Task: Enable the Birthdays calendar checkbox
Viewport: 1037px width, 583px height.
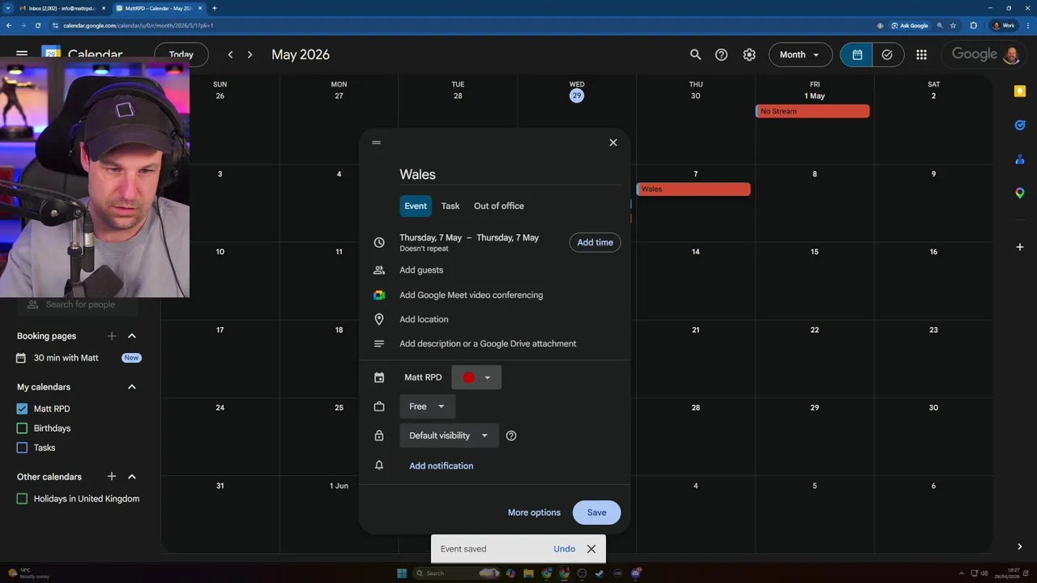Action: [22, 428]
